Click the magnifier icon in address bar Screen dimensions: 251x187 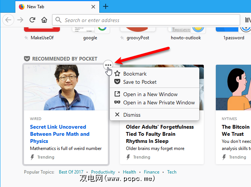58,20
